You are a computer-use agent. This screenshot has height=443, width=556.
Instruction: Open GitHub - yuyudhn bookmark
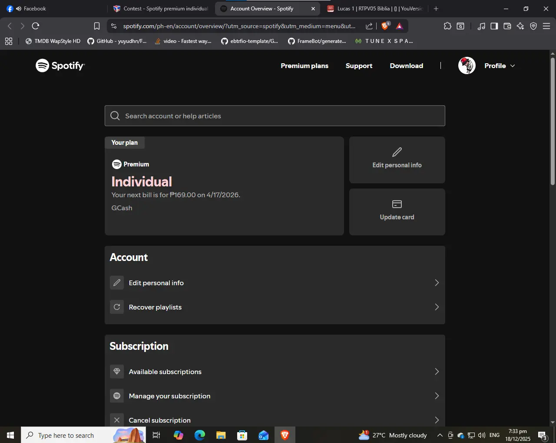[117, 41]
